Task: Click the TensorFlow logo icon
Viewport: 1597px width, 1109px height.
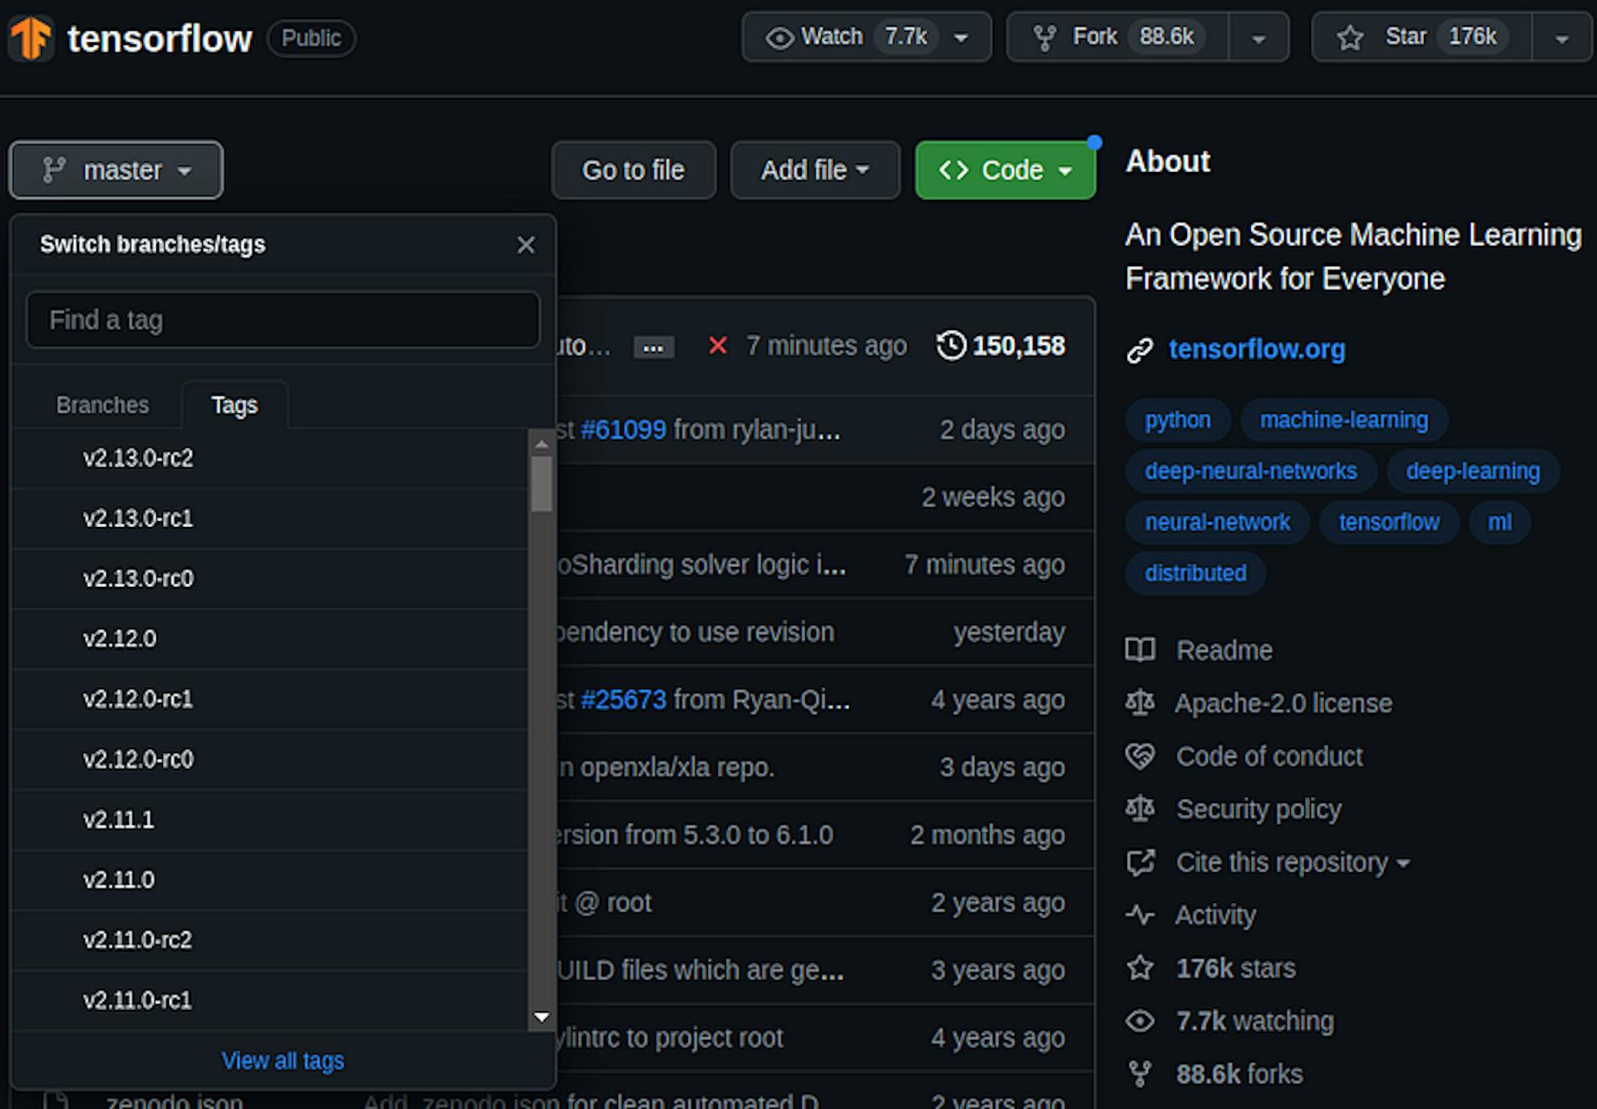Action: click(x=32, y=38)
